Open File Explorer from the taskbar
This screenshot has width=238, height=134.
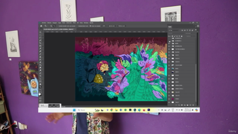[x=116, y=110]
